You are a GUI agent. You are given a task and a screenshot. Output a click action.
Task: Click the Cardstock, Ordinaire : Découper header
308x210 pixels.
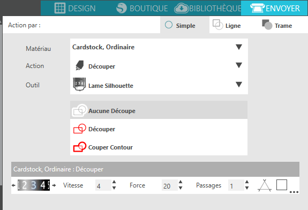click(155, 169)
